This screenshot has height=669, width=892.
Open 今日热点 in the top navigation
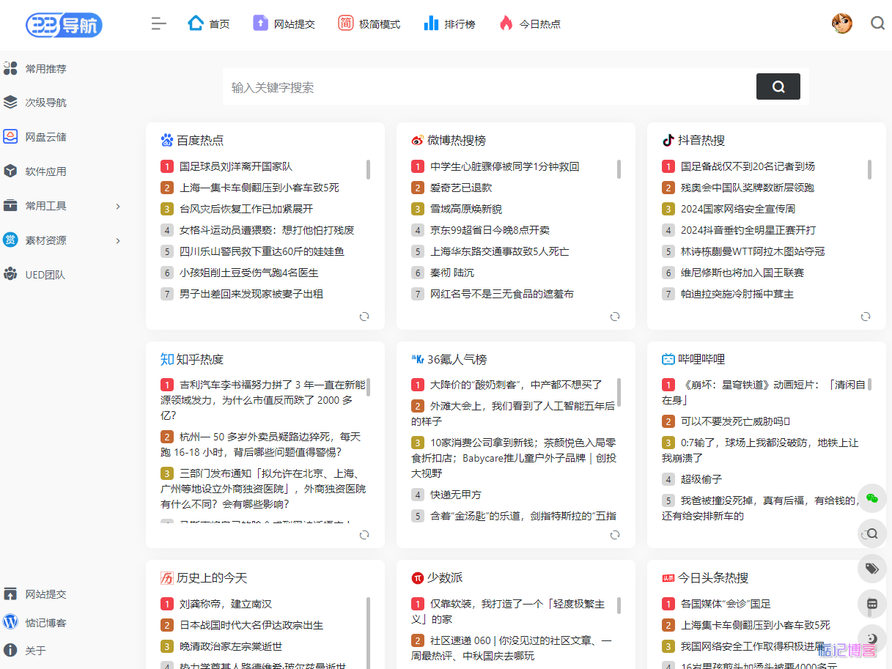point(529,24)
